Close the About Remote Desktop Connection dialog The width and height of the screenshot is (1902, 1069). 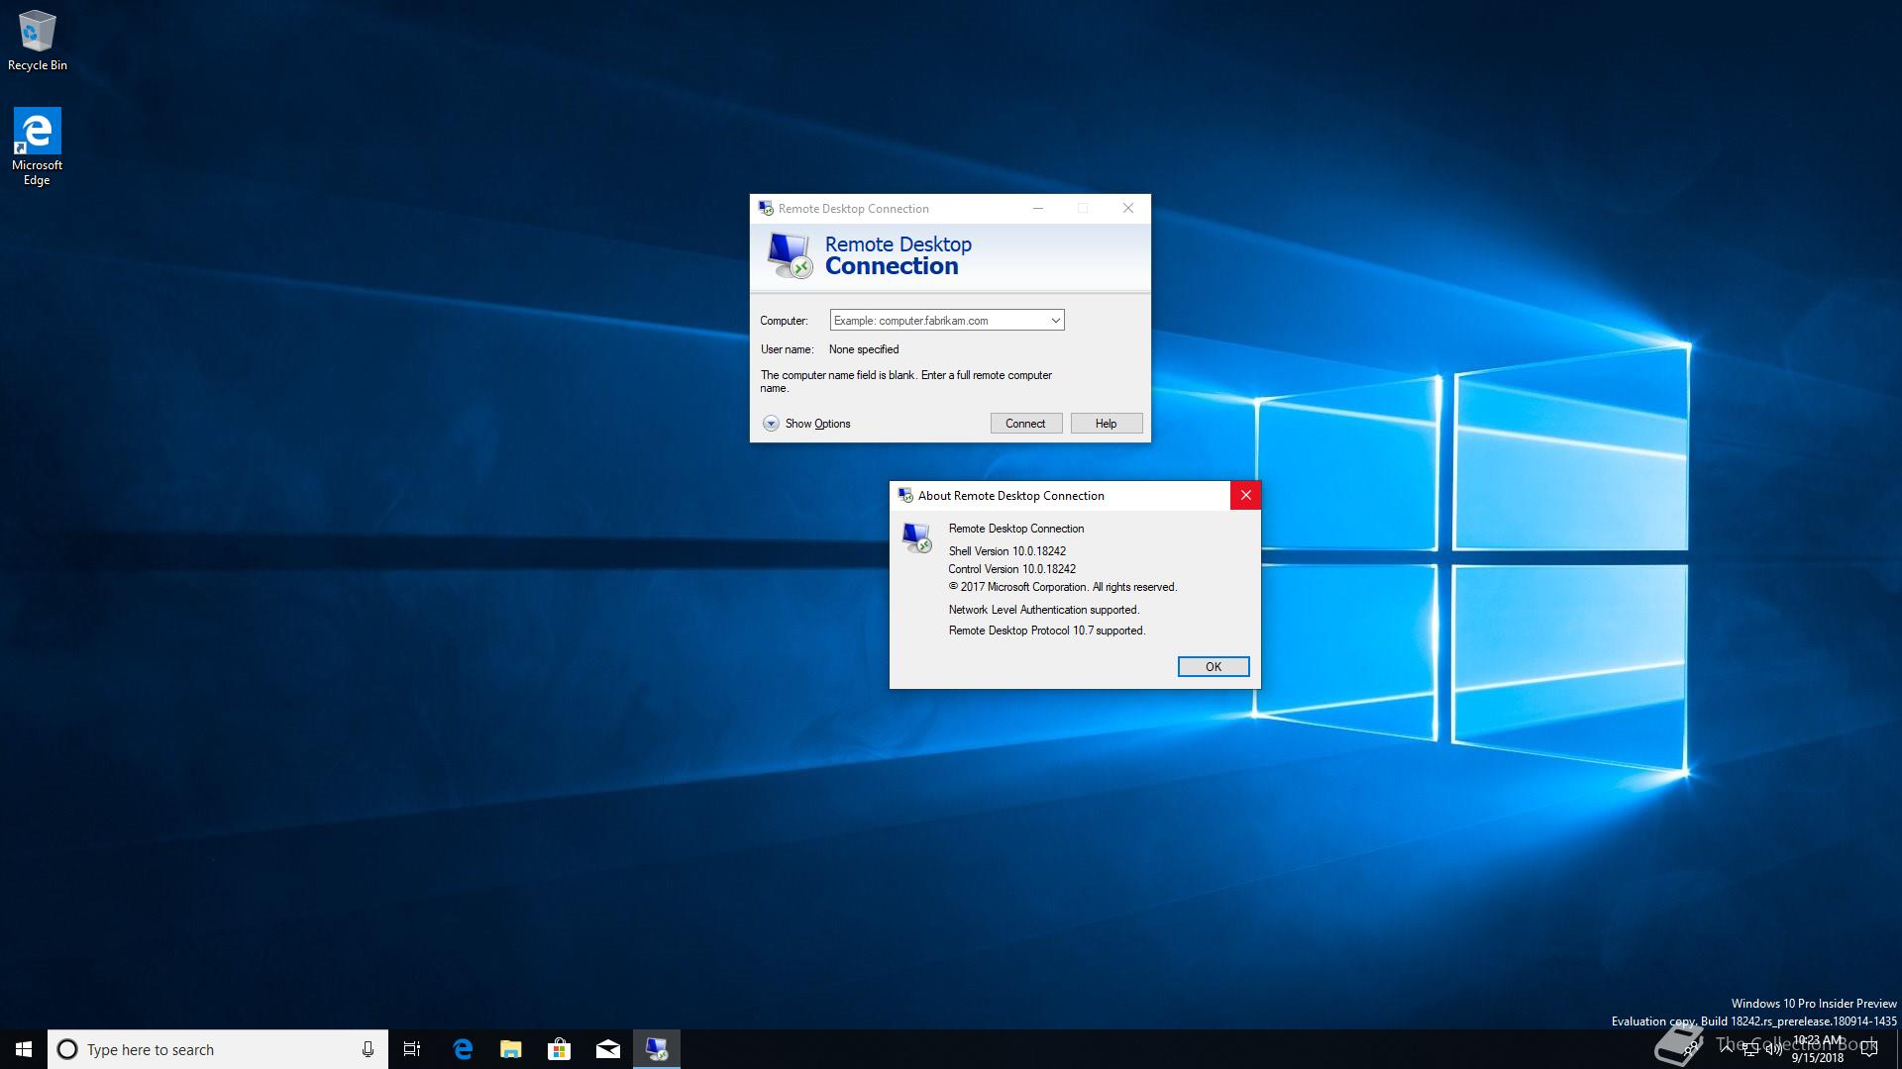(1245, 496)
